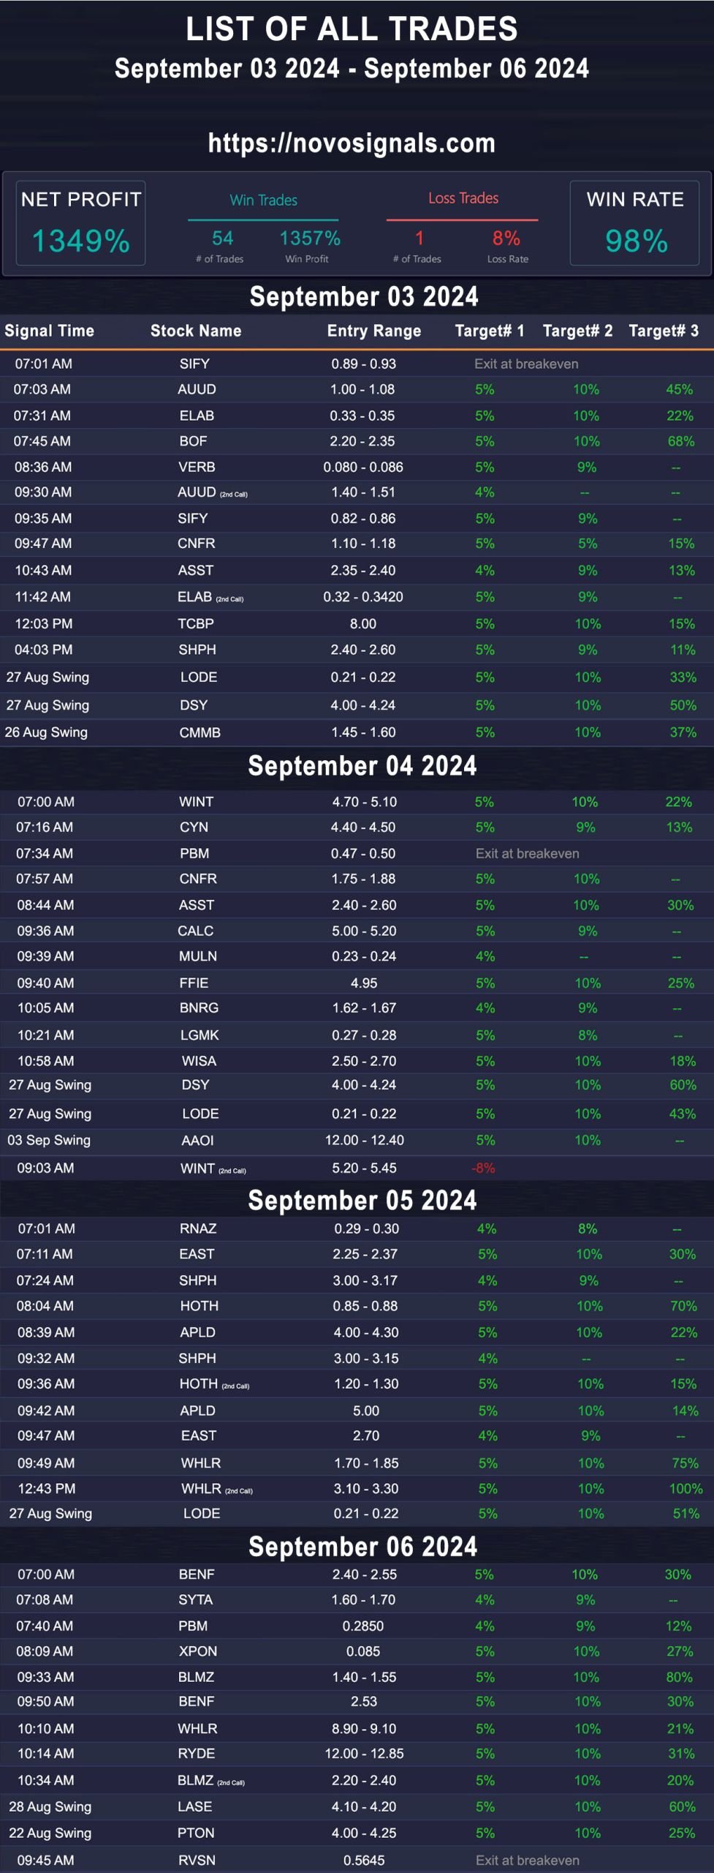Click the September 06 2024 section heading
This screenshot has width=714, height=1873.
click(363, 1547)
